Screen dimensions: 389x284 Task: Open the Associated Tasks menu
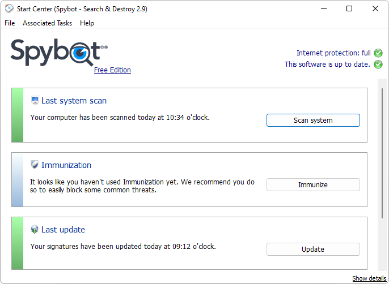coord(47,23)
